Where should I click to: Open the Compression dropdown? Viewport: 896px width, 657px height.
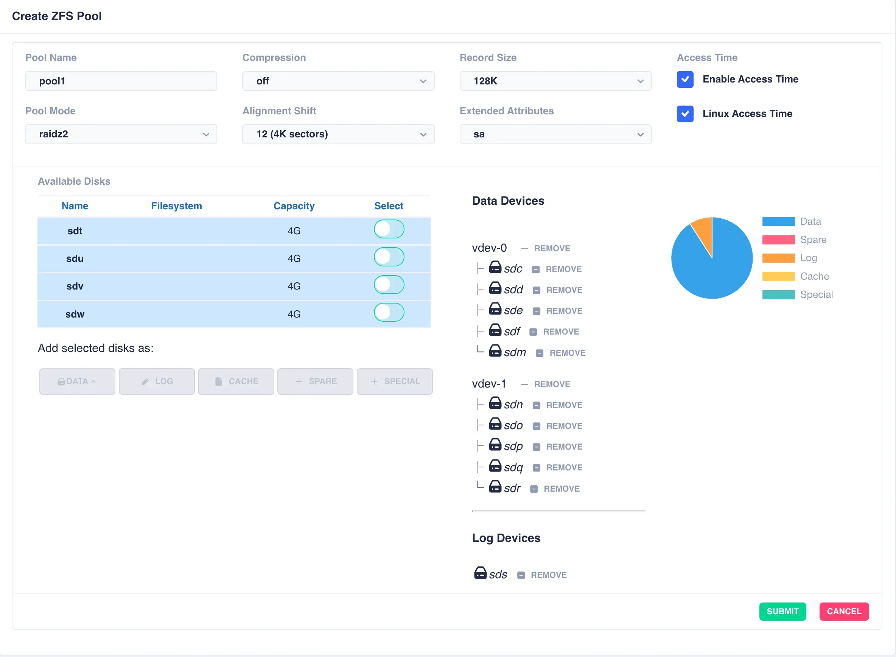pos(338,81)
